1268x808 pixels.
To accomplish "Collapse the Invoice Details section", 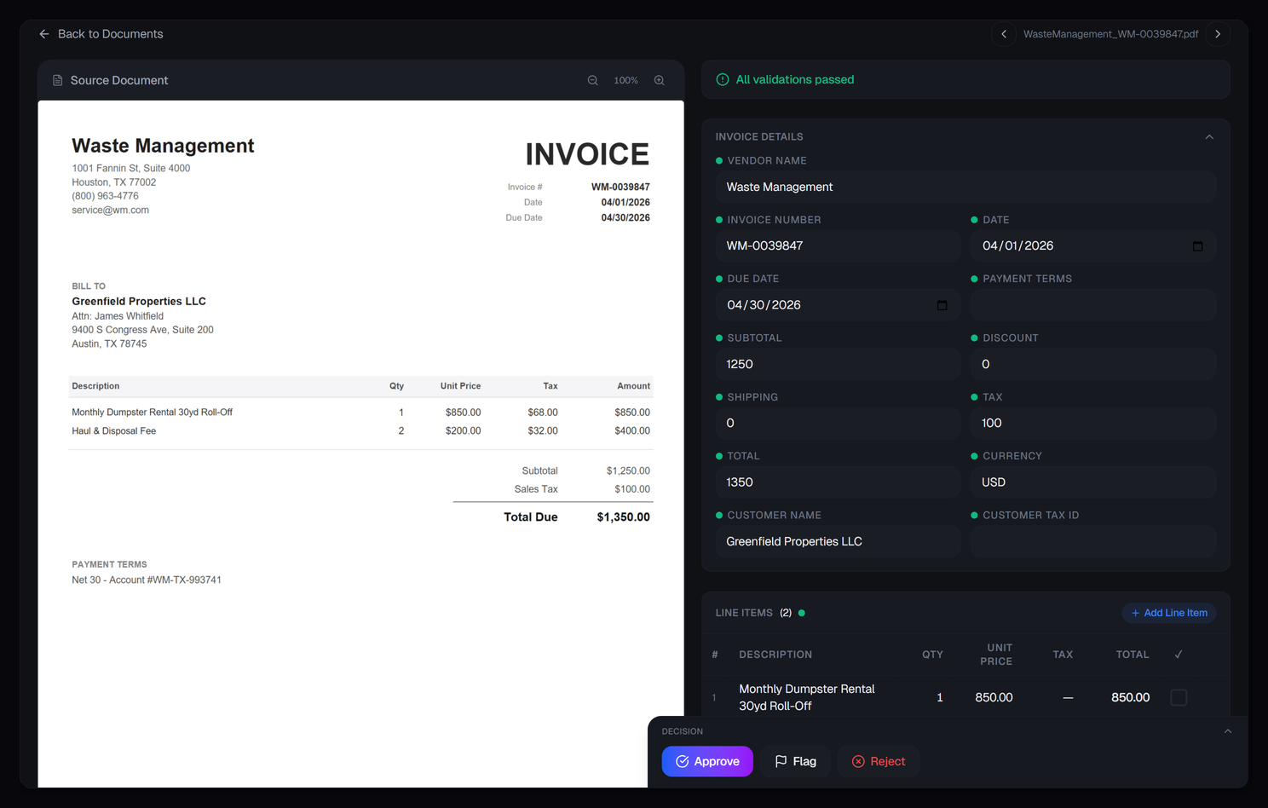I will 1209,136.
